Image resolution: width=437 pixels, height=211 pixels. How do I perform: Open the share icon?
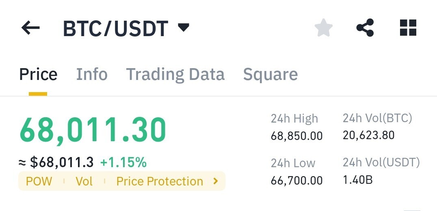tap(365, 28)
